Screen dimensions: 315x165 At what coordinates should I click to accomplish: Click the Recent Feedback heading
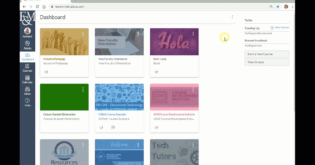(x=256, y=41)
